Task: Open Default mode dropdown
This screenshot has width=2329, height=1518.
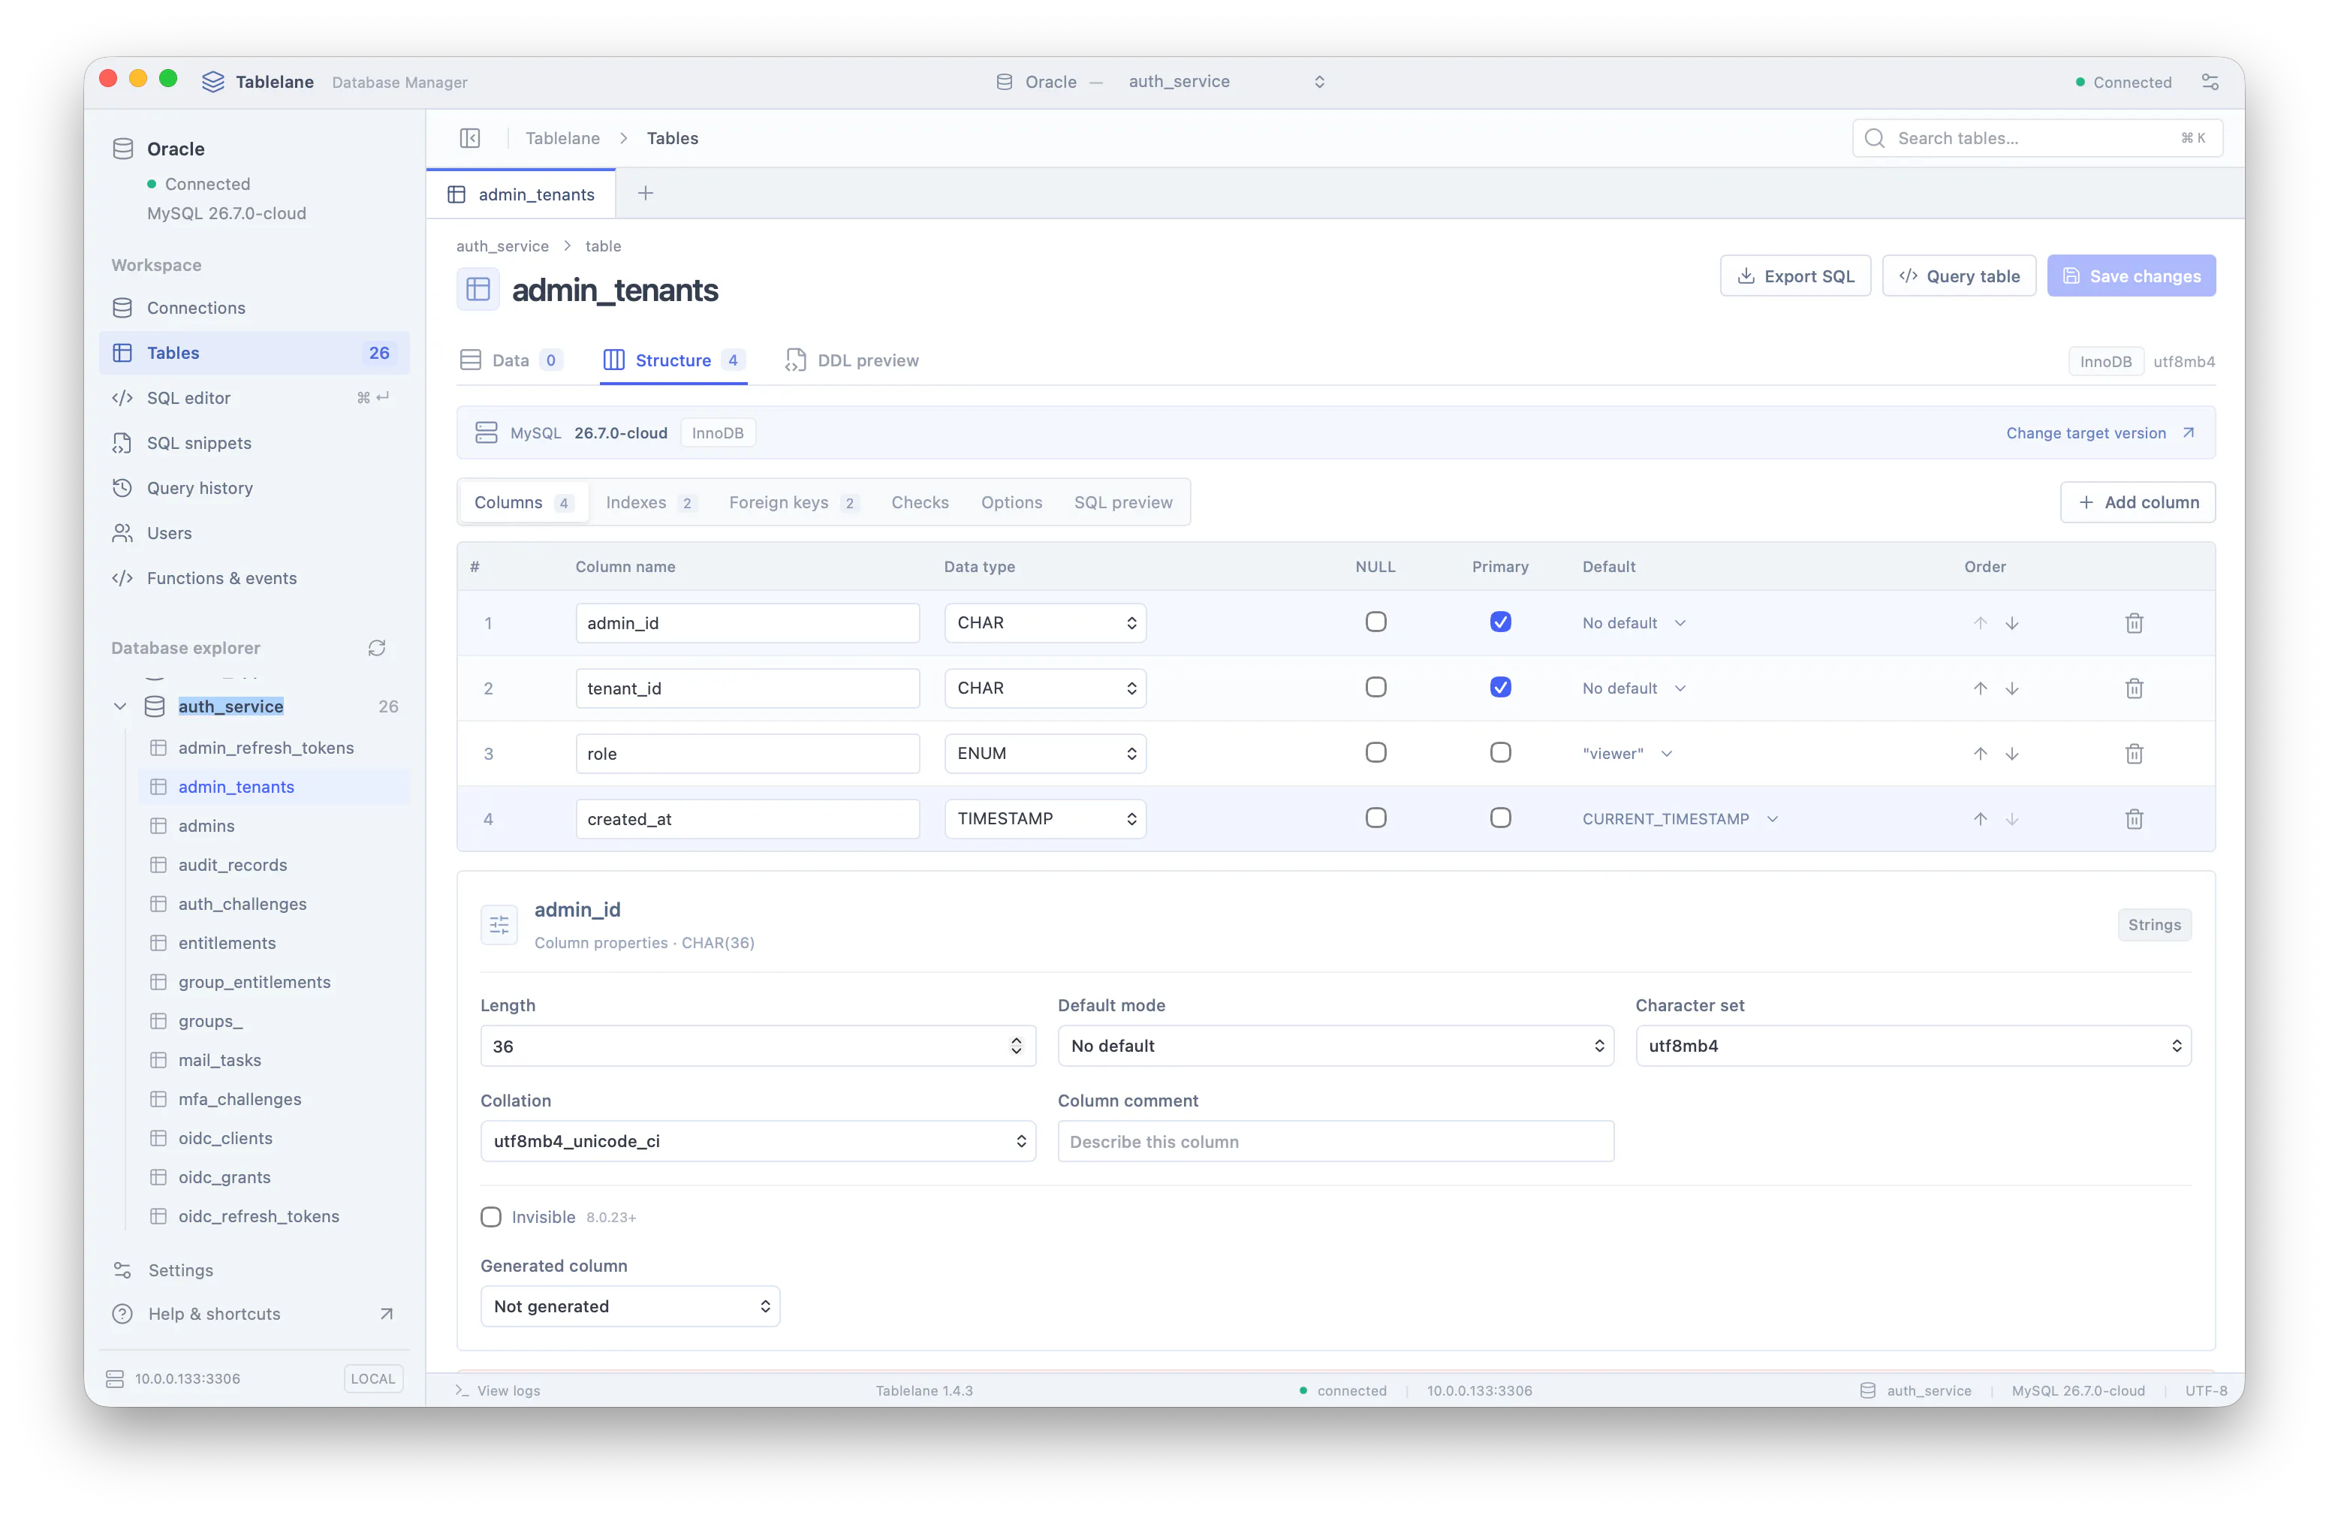Action: point(1336,1045)
